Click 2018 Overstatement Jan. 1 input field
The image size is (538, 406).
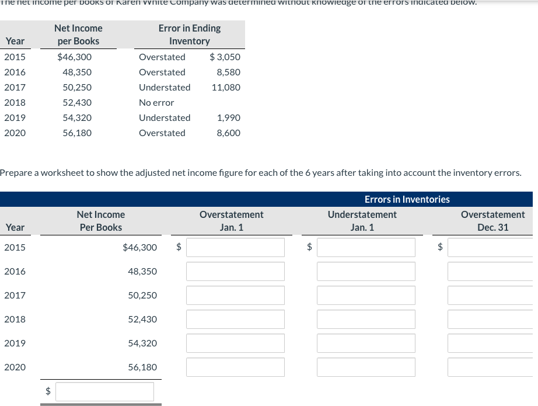(x=235, y=319)
